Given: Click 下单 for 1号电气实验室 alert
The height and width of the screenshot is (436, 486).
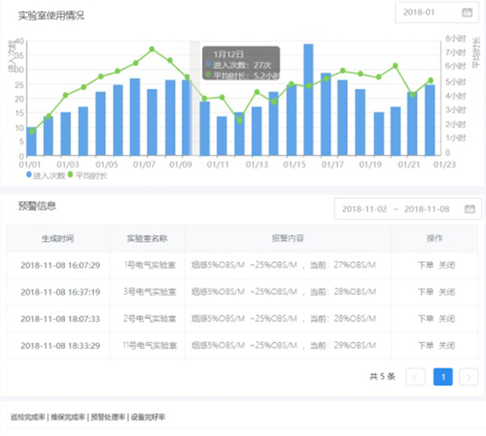Looking at the screenshot, I should click(426, 265).
